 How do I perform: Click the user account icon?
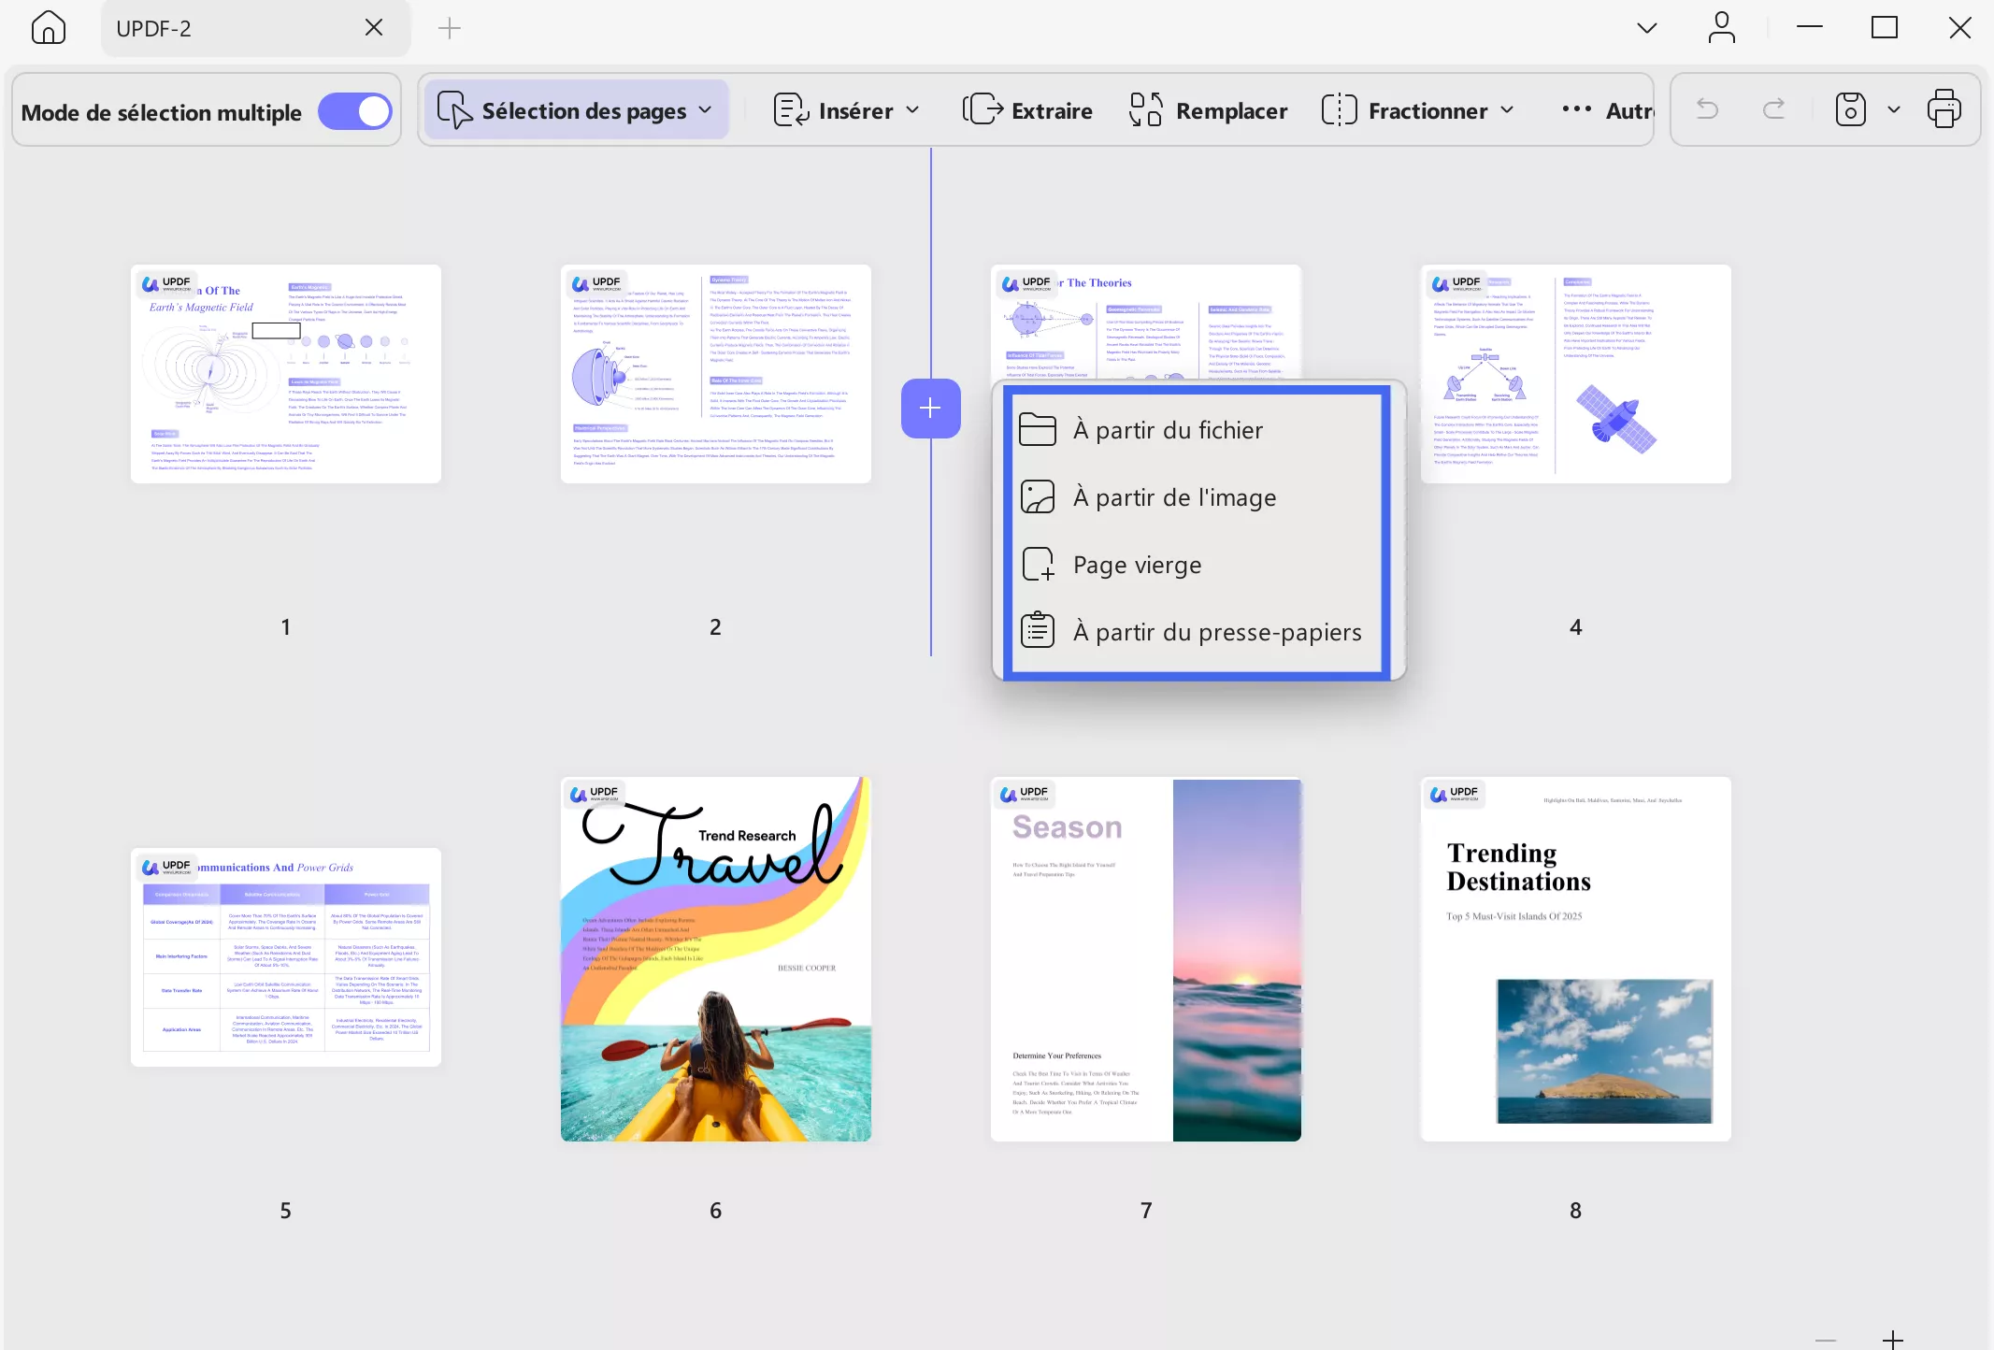[1722, 27]
